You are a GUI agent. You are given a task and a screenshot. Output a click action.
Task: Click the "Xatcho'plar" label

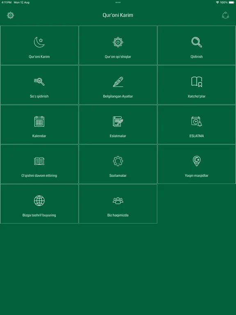[197, 96]
